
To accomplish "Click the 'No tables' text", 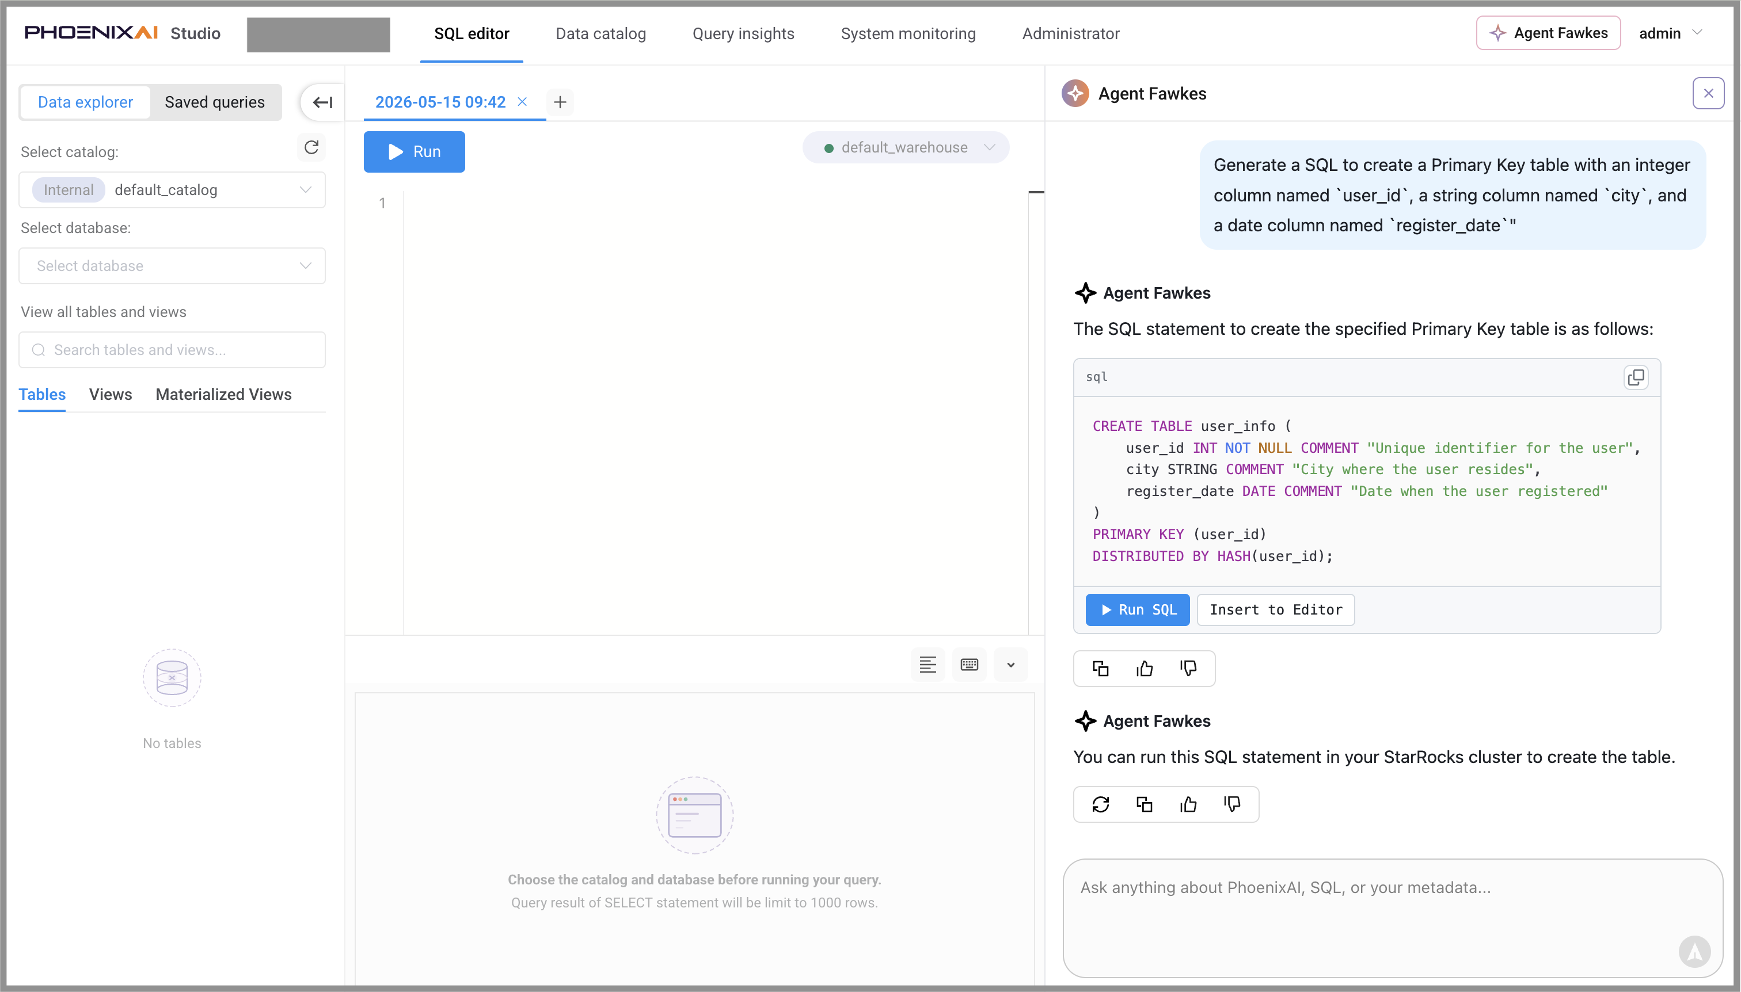I will [172, 743].
